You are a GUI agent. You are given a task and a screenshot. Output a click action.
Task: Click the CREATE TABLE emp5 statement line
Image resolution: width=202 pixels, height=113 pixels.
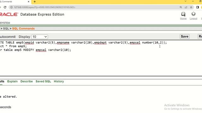[83, 43]
